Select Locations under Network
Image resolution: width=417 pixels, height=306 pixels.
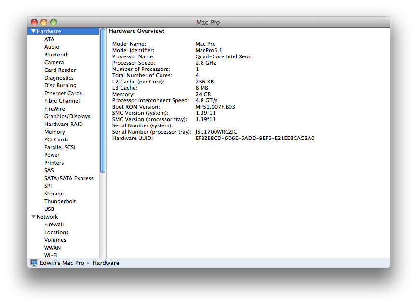(x=56, y=232)
